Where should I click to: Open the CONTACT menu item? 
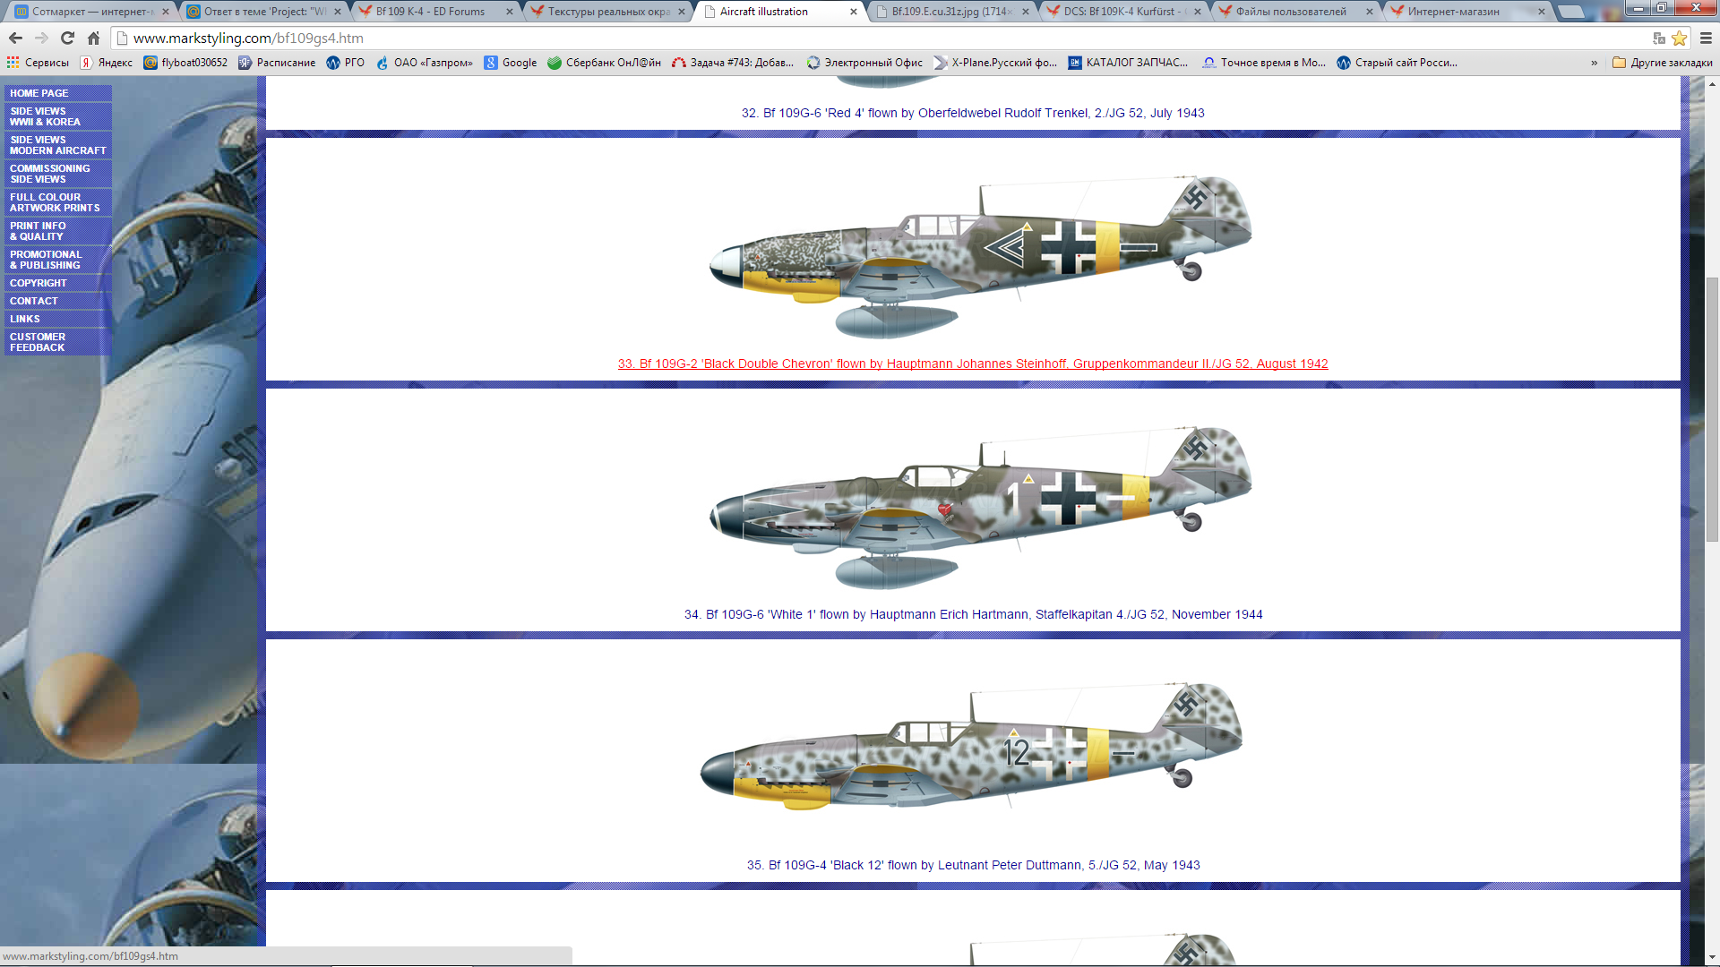[x=58, y=301]
